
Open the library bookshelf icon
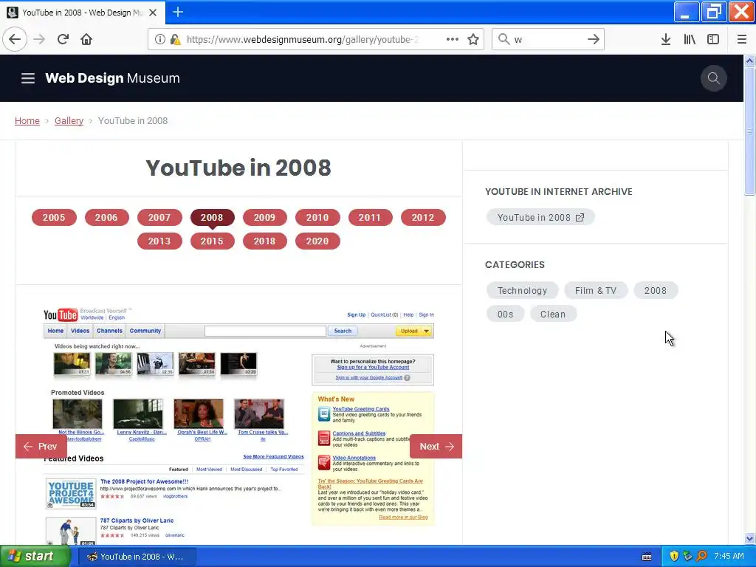click(x=690, y=39)
